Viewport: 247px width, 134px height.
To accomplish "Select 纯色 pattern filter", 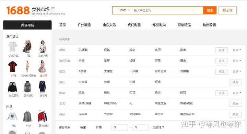I will click(x=81, y=93).
